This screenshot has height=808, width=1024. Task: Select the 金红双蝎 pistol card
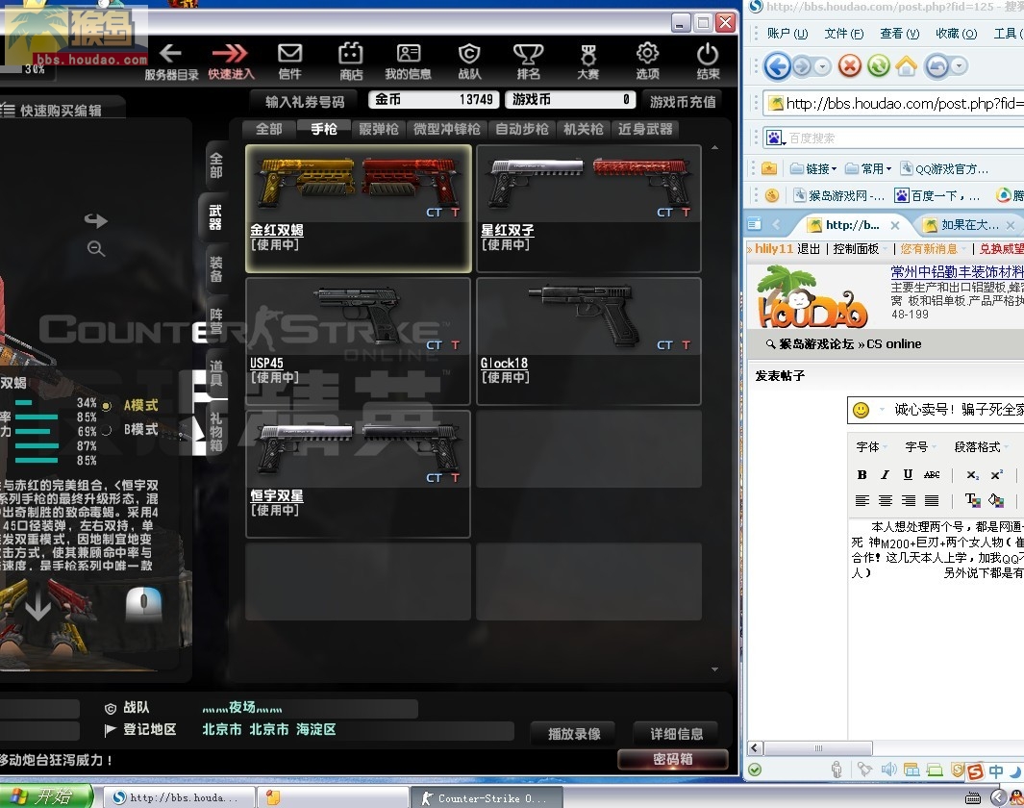[359, 209]
